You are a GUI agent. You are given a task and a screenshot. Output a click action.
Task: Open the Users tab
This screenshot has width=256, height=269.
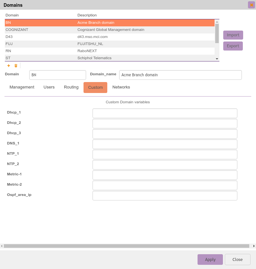pyautogui.click(x=49, y=87)
